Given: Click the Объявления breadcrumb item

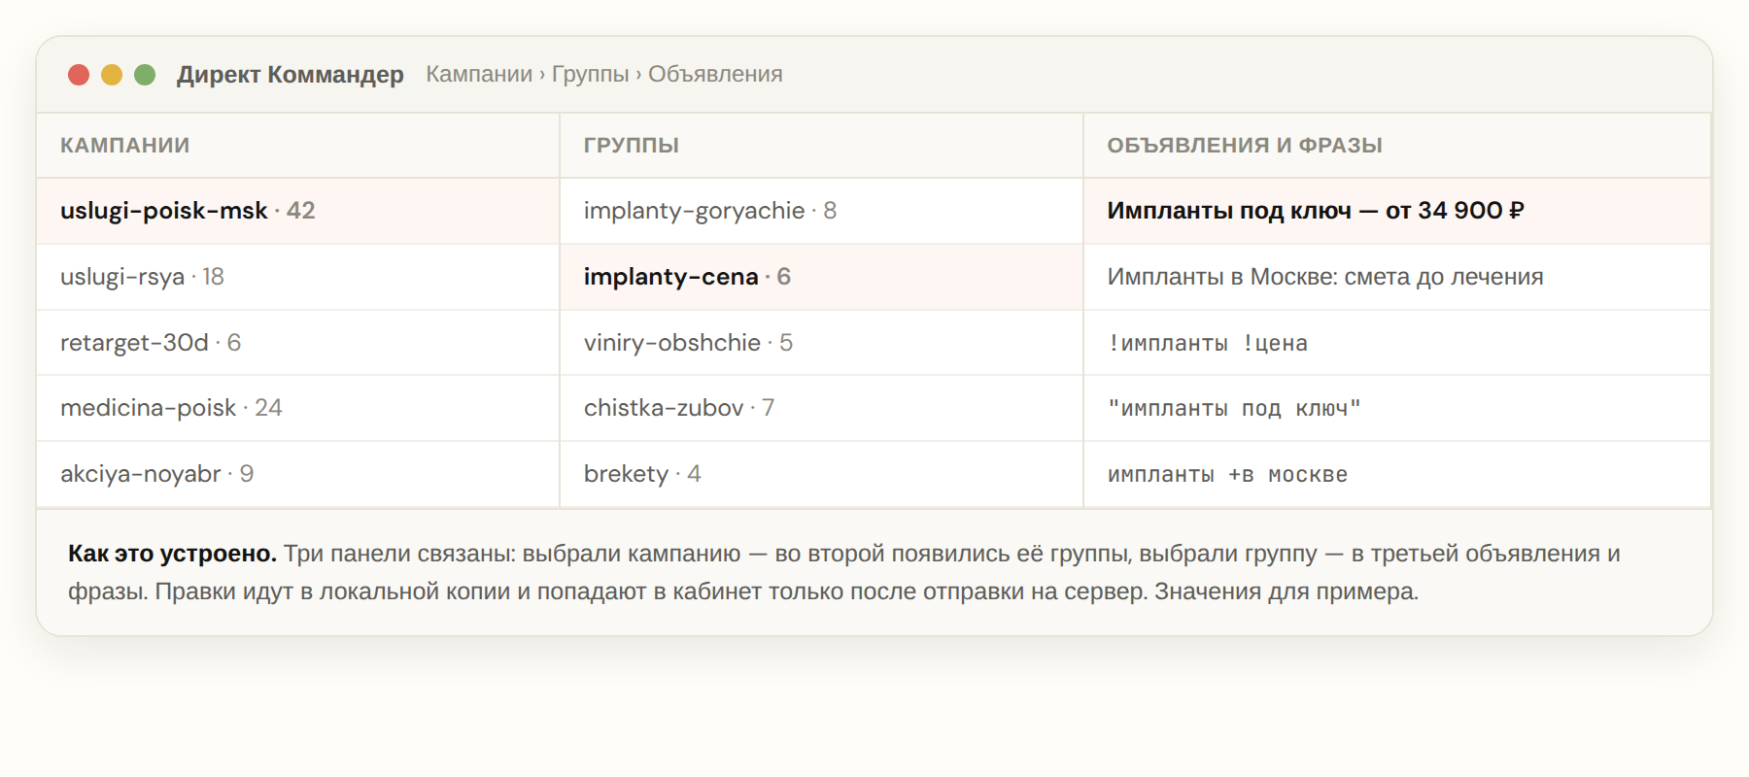Looking at the screenshot, I should pyautogui.click(x=715, y=75).
